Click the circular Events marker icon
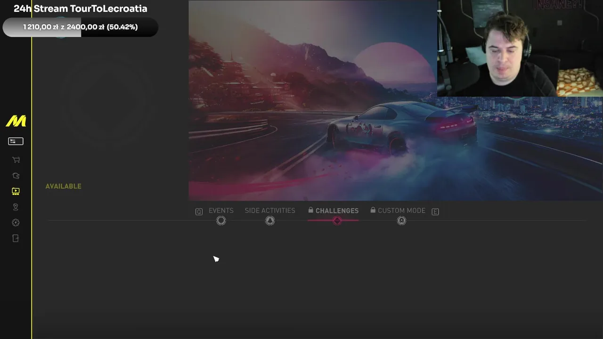The width and height of the screenshot is (603, 339). [x=221, y=221]
